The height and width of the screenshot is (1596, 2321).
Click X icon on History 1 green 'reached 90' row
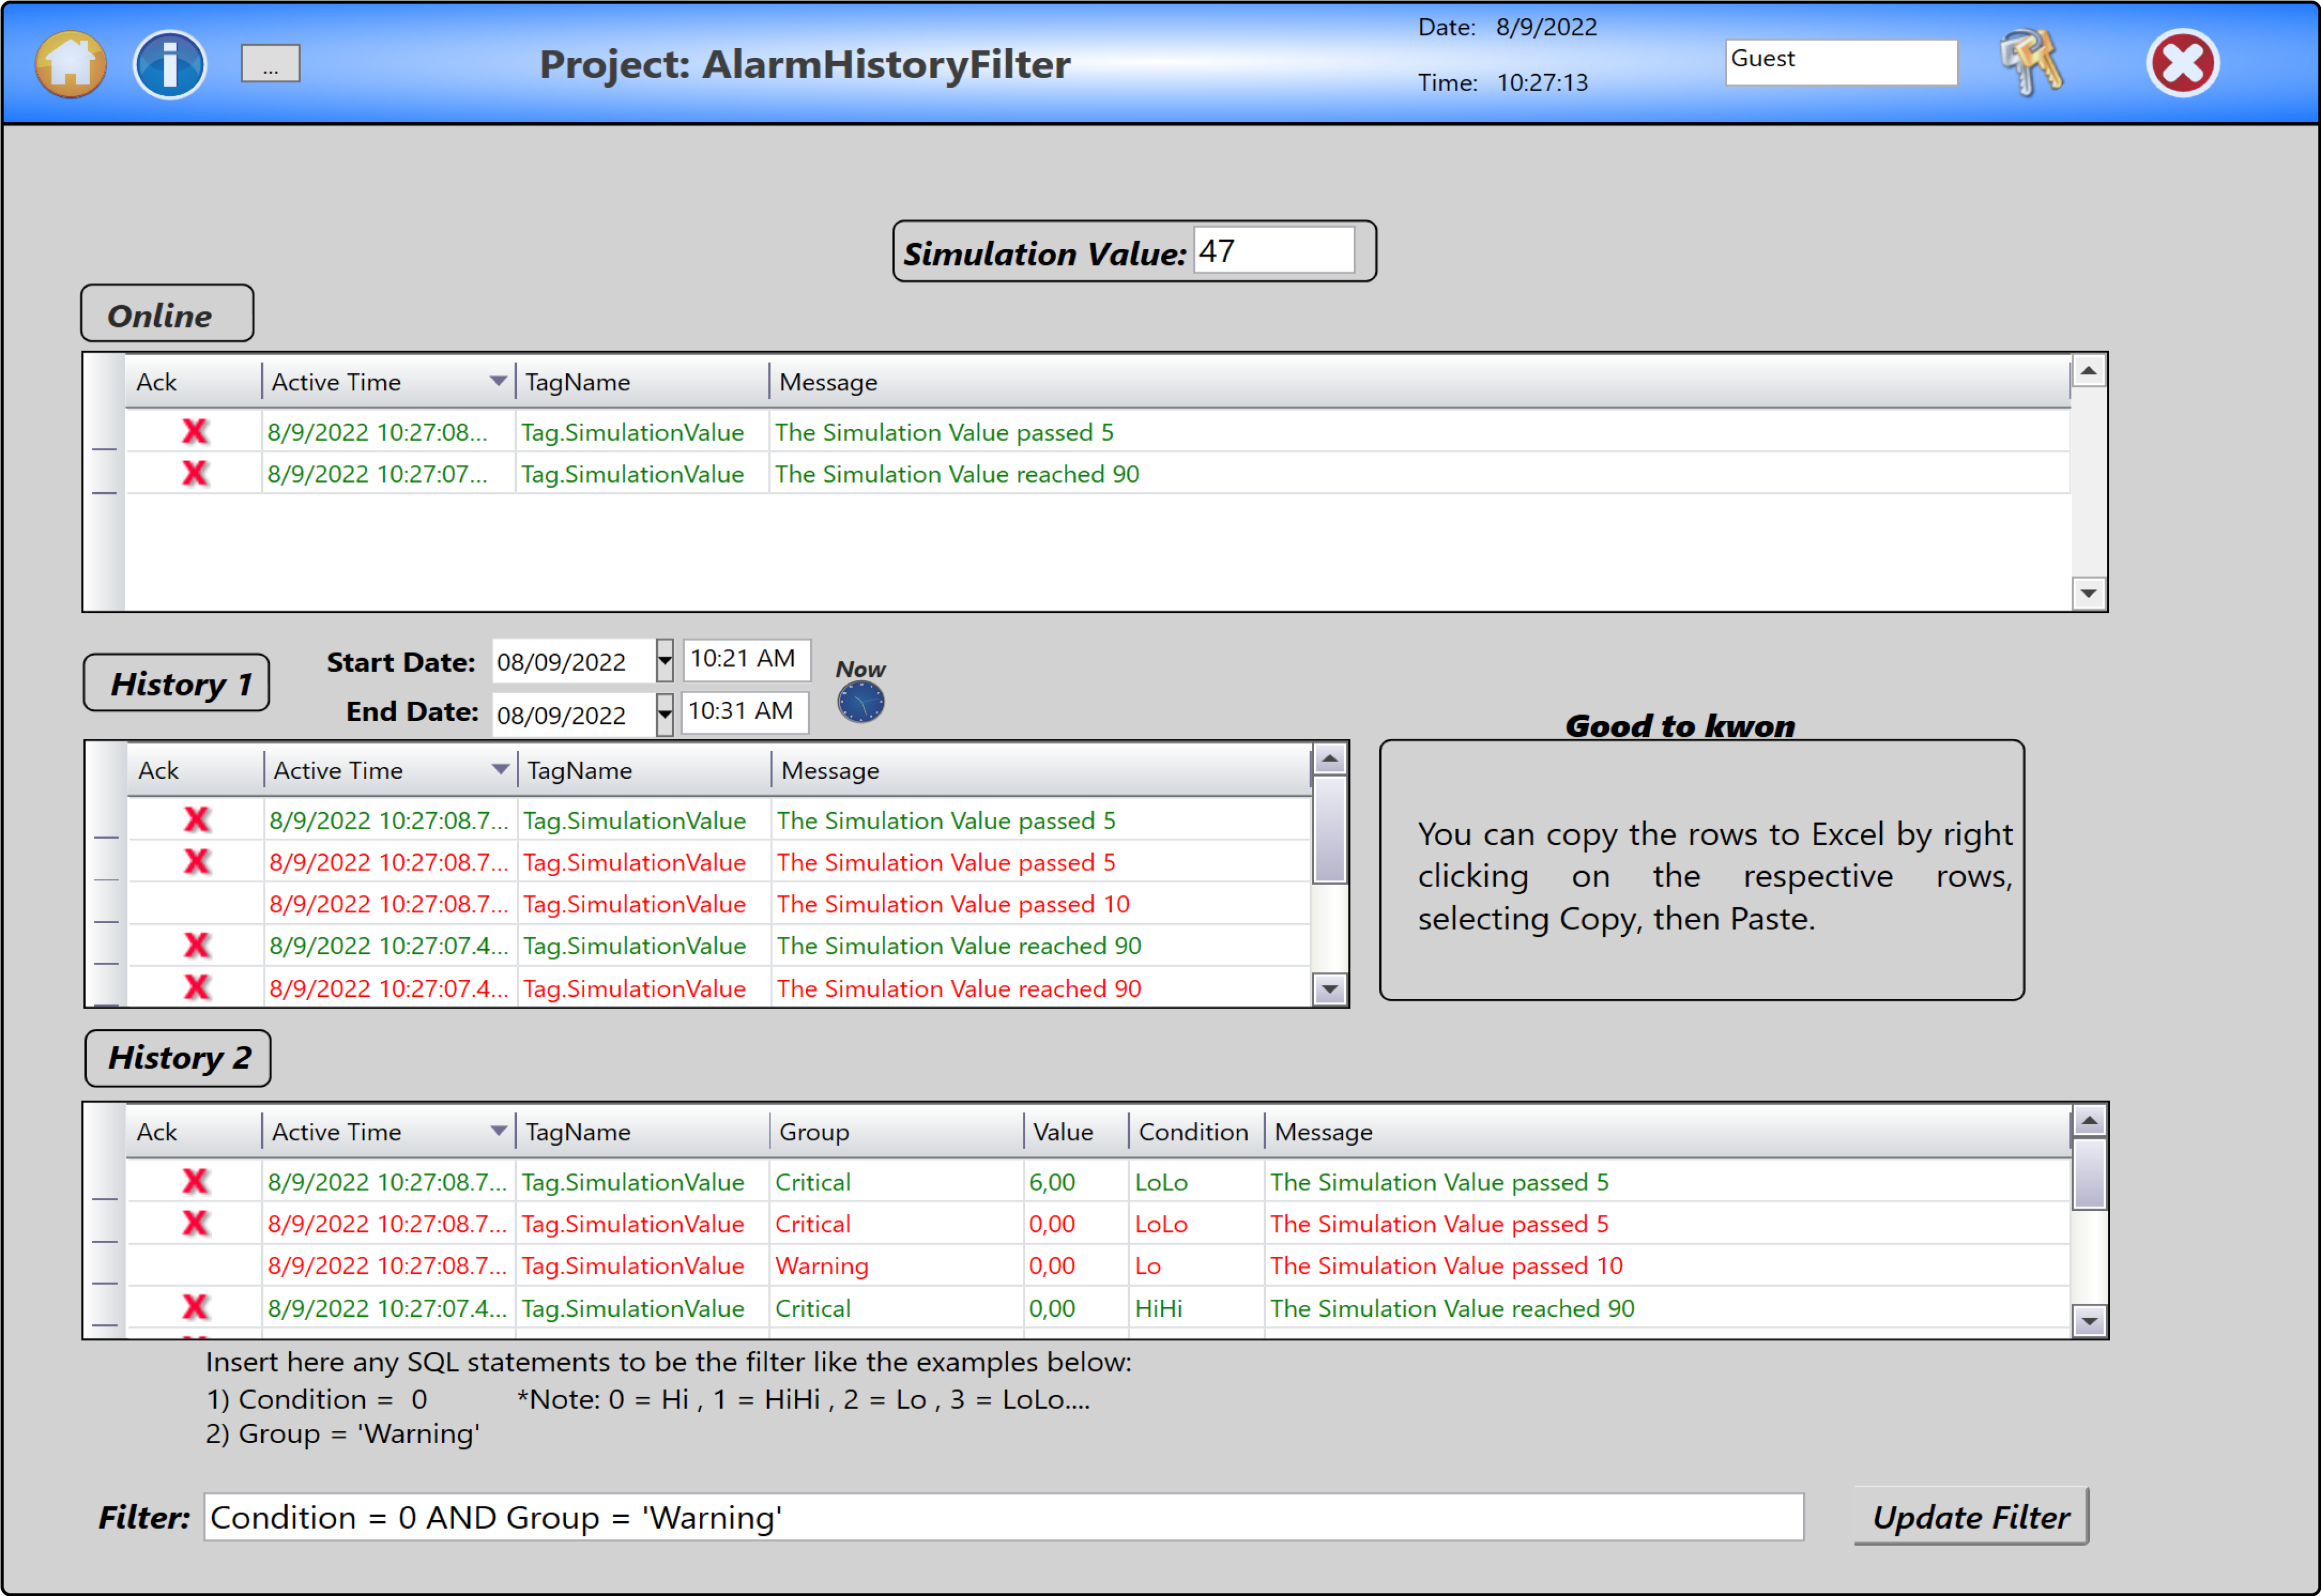click(197, 945)
